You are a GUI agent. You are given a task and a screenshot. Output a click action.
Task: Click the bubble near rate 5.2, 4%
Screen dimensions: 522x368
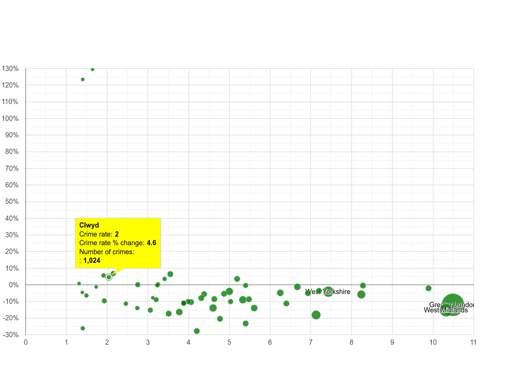pyautogui.click(x=237, y=279)
